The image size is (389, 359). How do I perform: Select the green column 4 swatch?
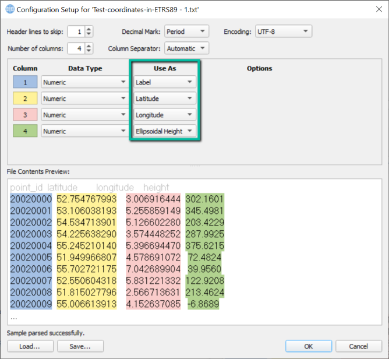pyautogui.click(x=25, y=131)
